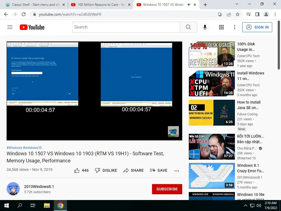Screen dimensions: 281x211
Task: Click the SIGN IN button
Action: (x=257, y=27)
